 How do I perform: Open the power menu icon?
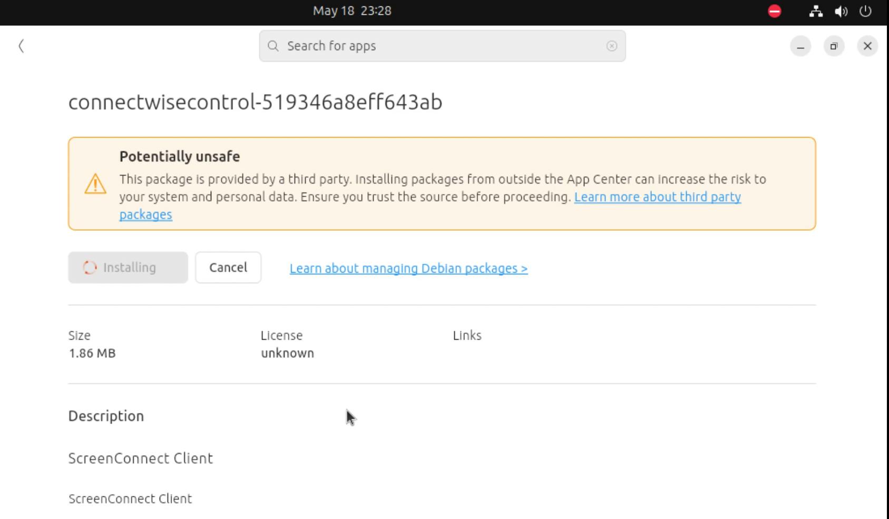pyautogui.click(x=865, y=11)
